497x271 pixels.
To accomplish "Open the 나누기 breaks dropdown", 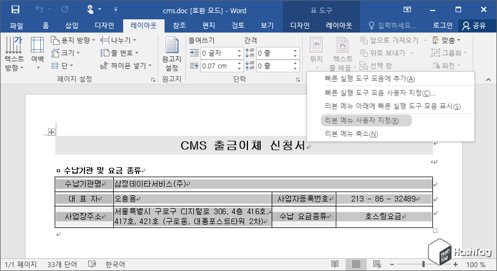I will coord(118,40).
